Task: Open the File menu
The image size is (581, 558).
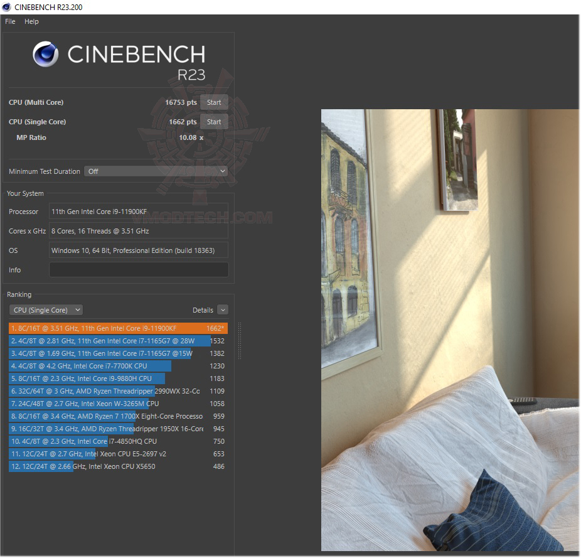Action: 10,21
